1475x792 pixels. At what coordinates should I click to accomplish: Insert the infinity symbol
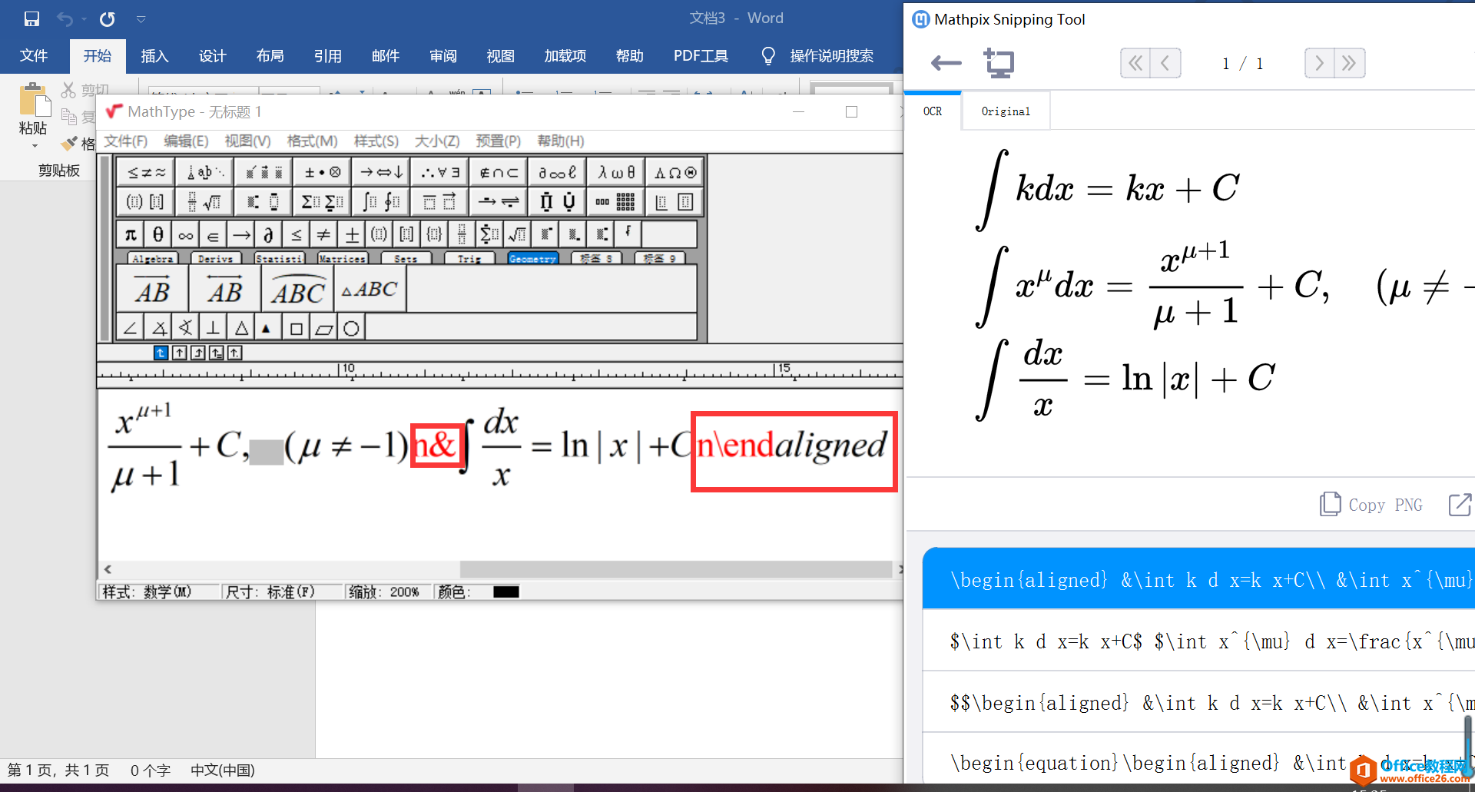click(185, 234)
